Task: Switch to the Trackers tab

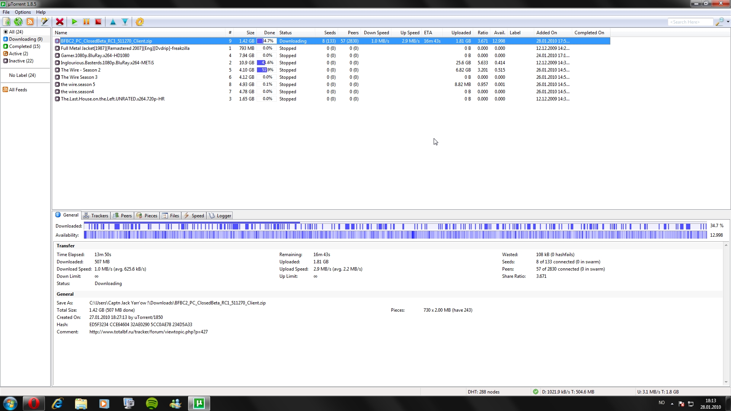Action: pyautogui.click(x=96, y=216)
